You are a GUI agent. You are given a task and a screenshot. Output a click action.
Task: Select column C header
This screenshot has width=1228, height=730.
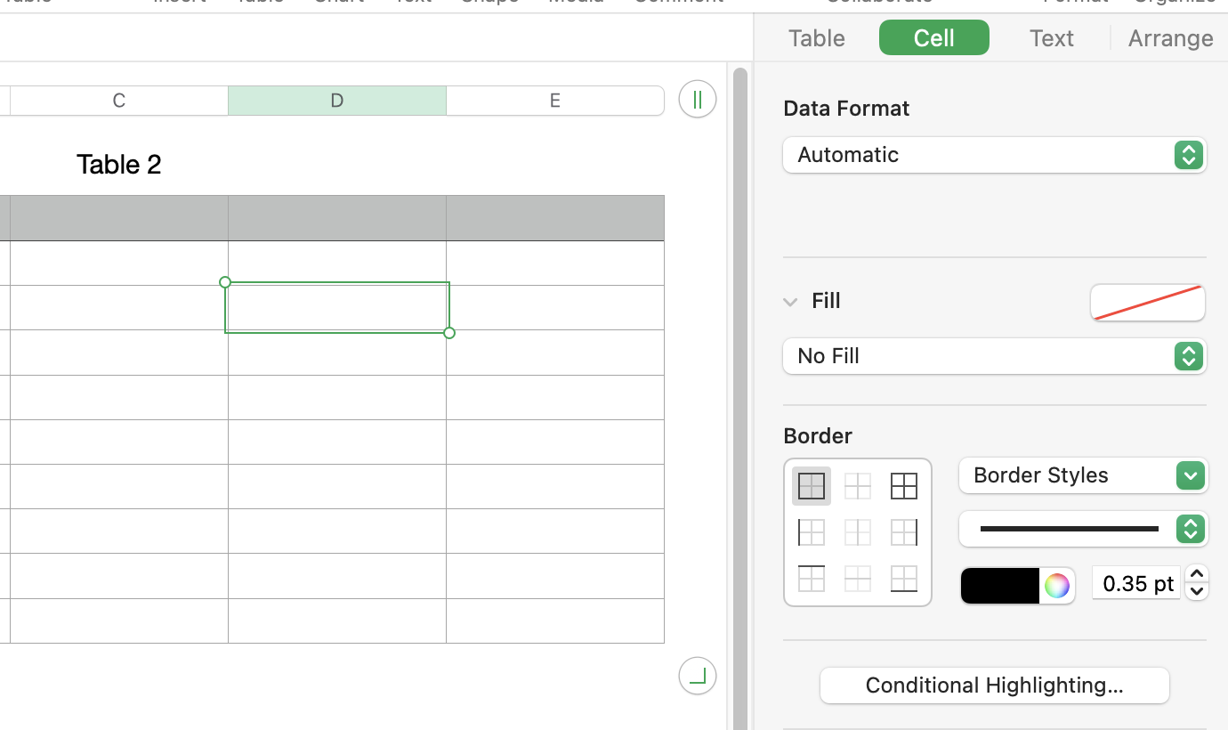click(119, 101)
